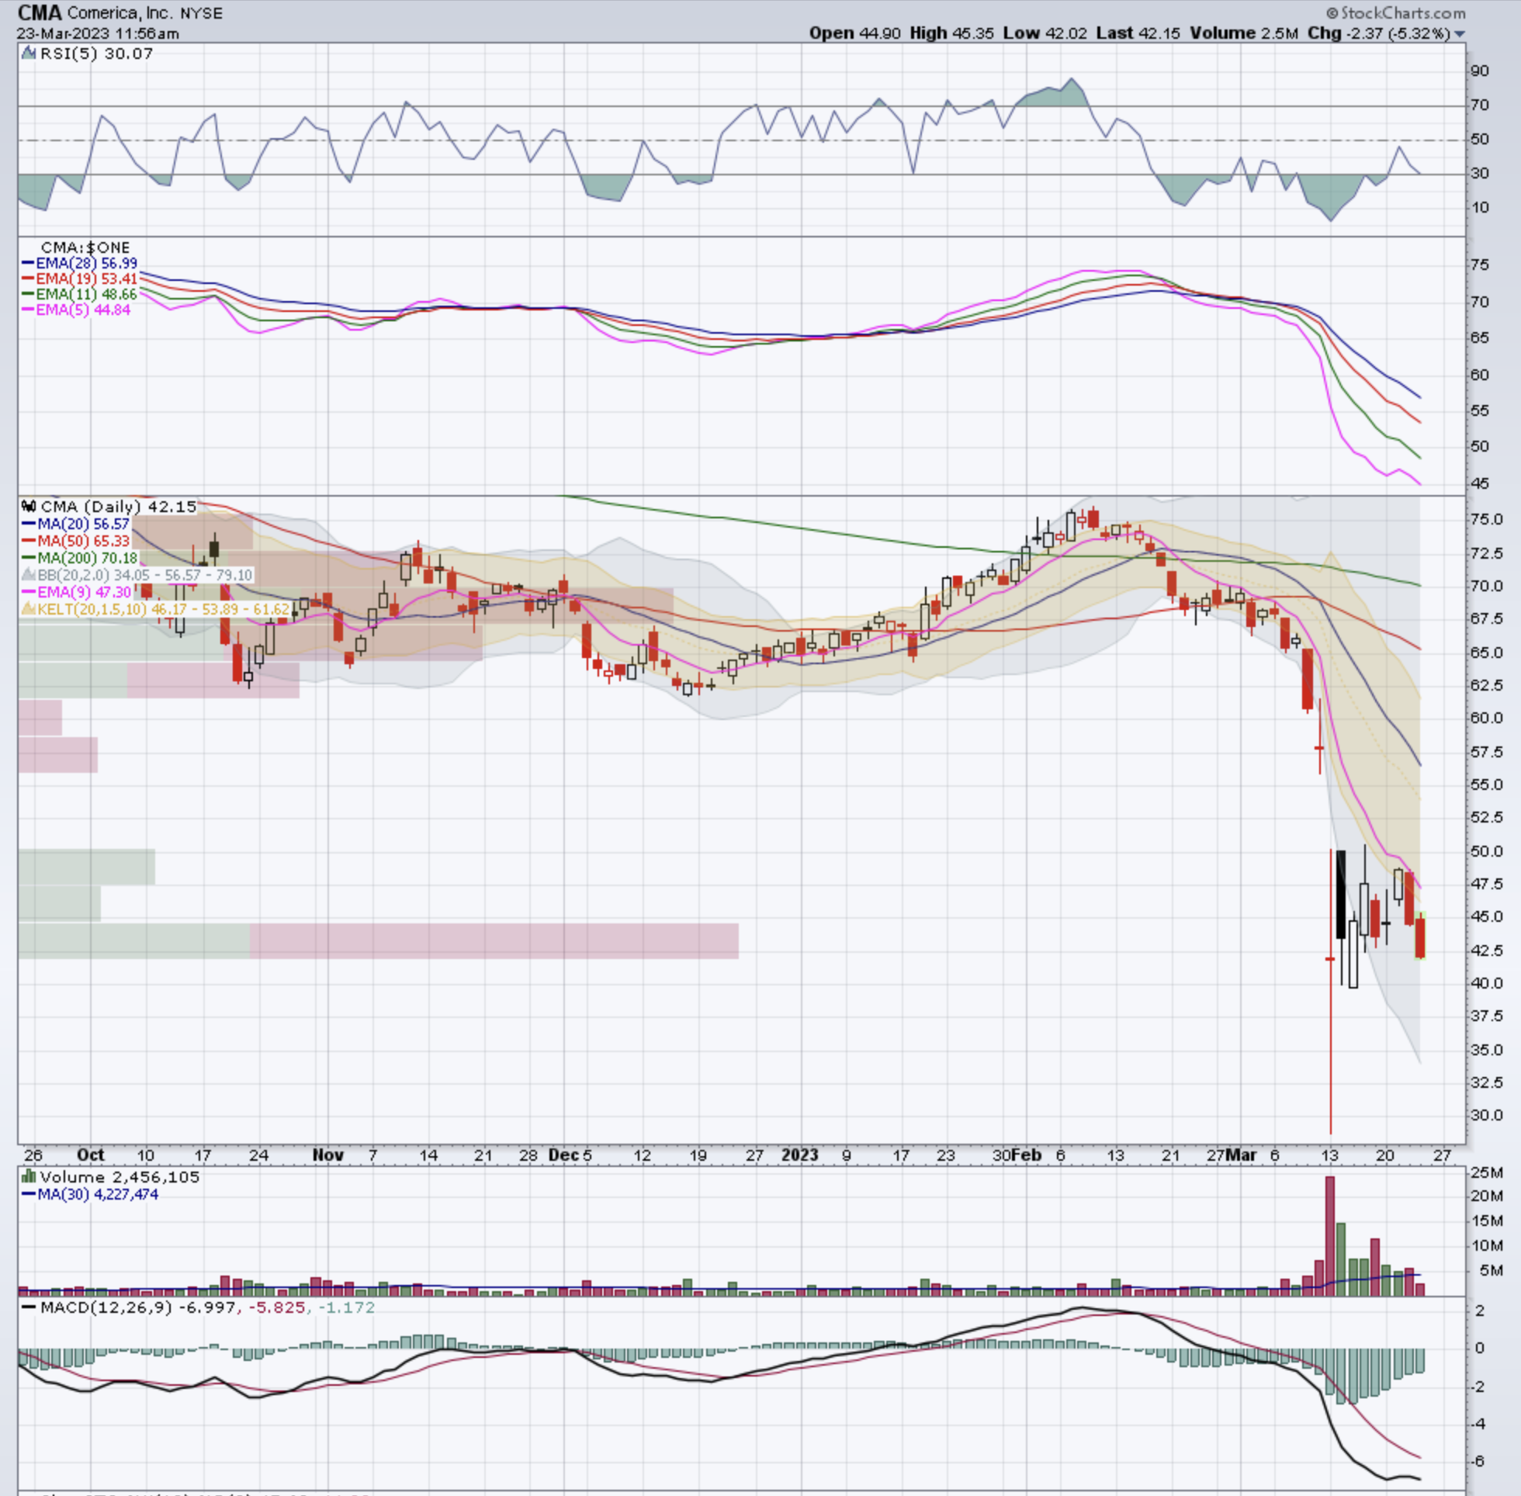This screenshot has width=1521, height=1496.
Task: Click the magenta EMA(5) 44.84 legend entry
Action: (x=76, y=310)
